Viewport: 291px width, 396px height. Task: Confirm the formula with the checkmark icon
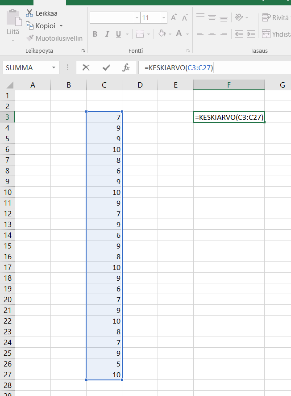tap(106, 67)
